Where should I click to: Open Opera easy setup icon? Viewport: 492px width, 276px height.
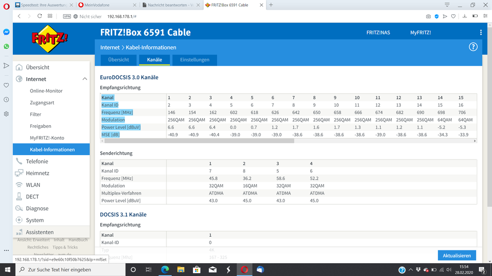point(486,16)
